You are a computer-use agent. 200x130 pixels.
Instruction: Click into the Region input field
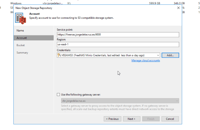(118, 44)
